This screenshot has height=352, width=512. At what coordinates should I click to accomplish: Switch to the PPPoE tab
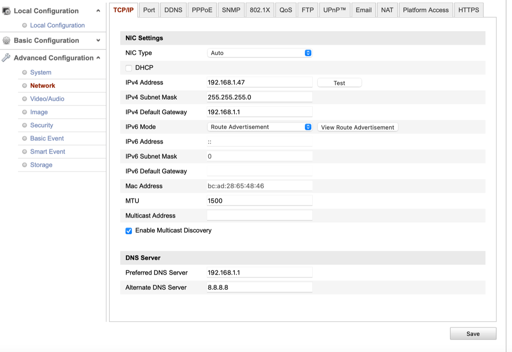pos(202,10)
